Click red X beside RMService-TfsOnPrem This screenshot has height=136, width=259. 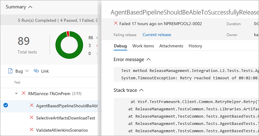[x=24, y=93]
